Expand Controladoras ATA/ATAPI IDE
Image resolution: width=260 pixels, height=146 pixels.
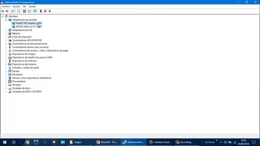pos(6,41)
